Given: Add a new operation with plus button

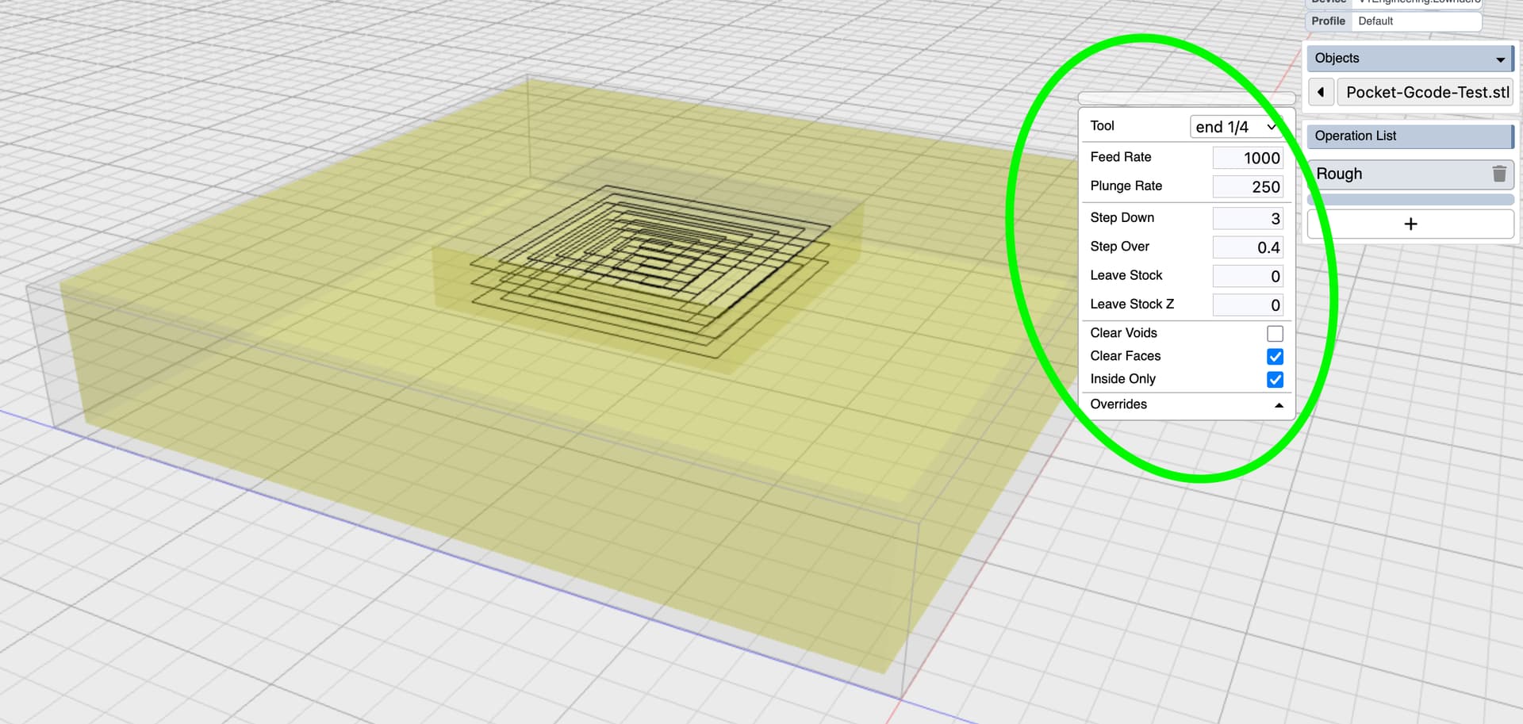Looking at the screenshot, I should click(1410, 224).
